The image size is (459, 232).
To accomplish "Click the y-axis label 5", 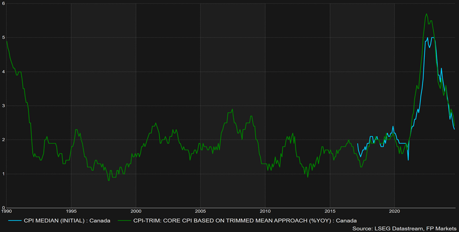I will pyautogui.click(x=3, y=38).
